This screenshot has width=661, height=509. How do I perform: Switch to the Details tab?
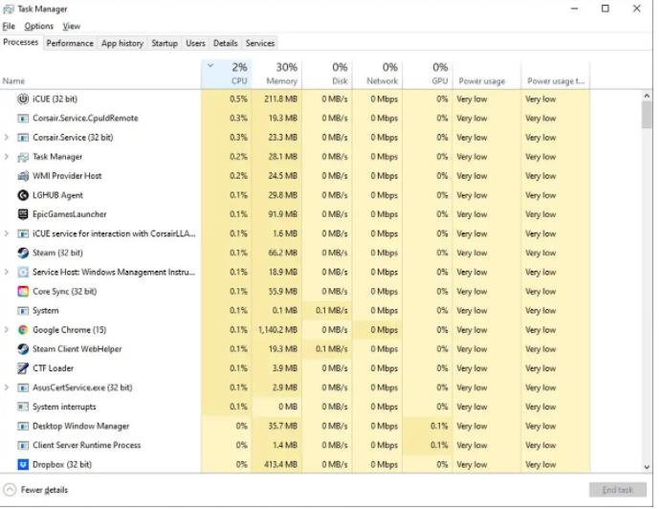[225, 43]
